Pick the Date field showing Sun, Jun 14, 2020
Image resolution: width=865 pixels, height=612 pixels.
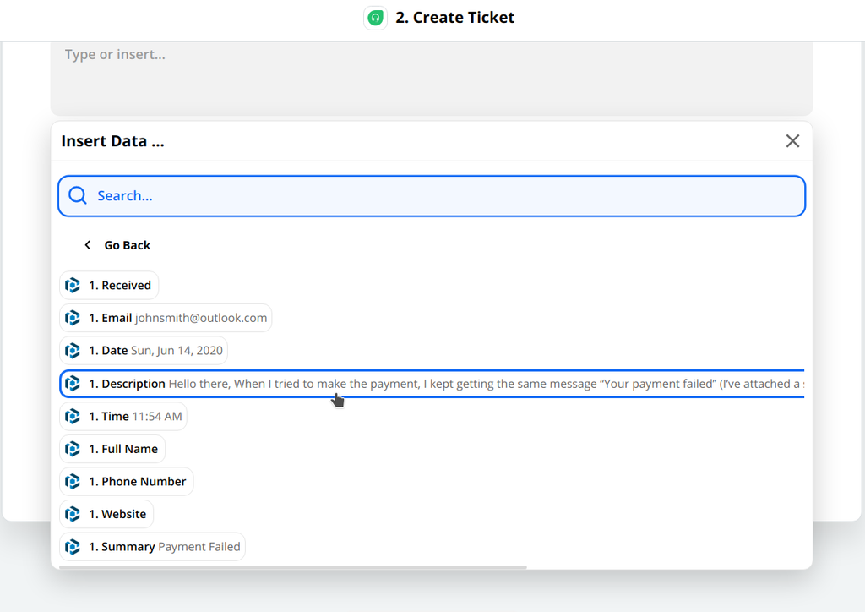(x=144, y=350)
